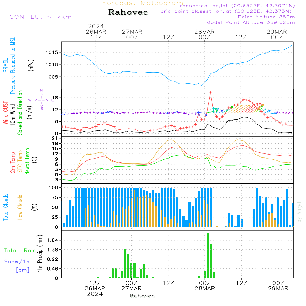Select the top axis "29MAR 00Z" label
Image resolution: width=306 pixels, height=306 pixels.
pos(277,34)
